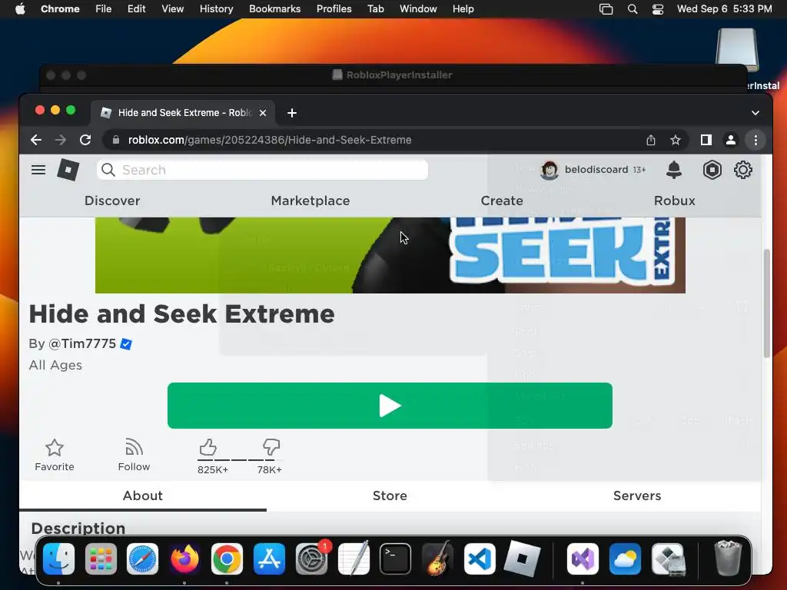The height and width of the screenshot is (590, 787).
Task: Open the Bookmarks menu
Action: (274, 9)
